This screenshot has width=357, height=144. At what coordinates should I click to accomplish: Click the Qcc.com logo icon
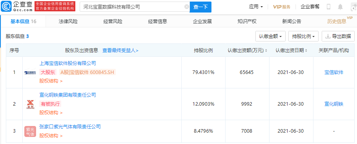5,7
